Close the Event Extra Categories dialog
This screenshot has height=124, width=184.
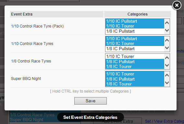click(x=177, y=5)
